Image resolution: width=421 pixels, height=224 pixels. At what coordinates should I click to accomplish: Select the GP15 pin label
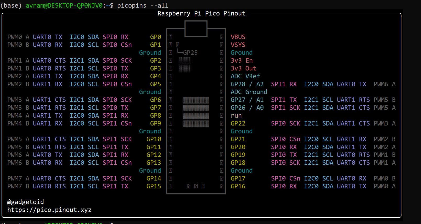(x=154, y=186)
